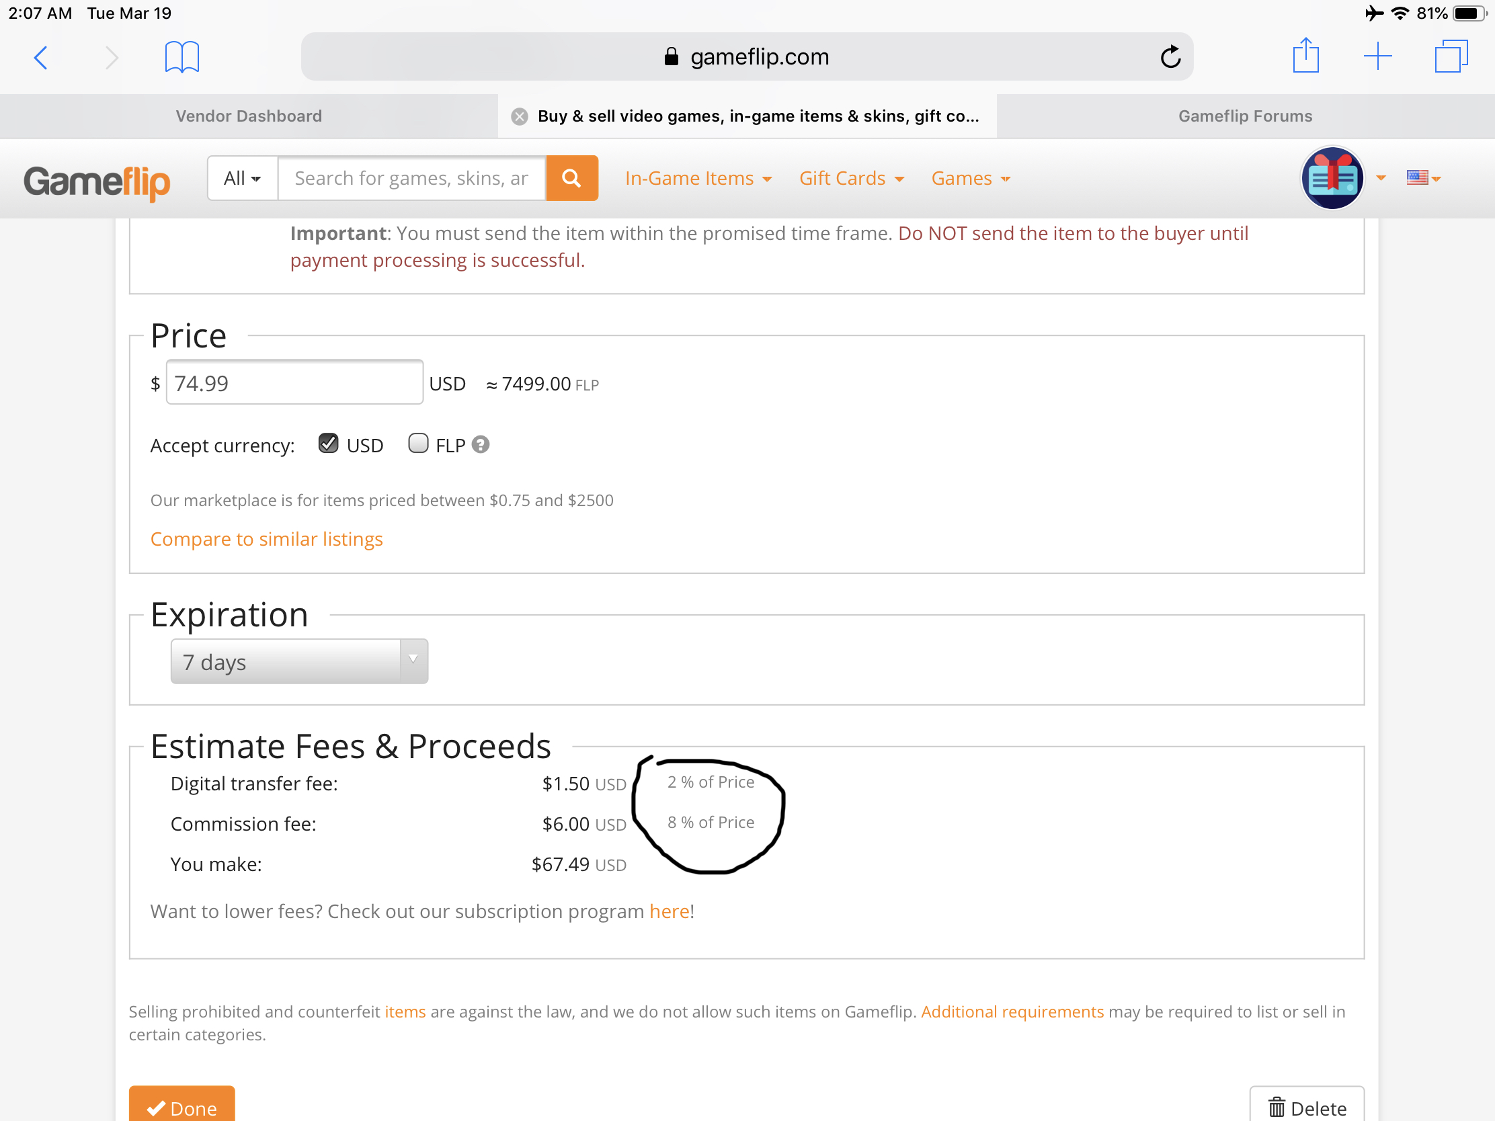This screenshot has width=1495, height=1121.
Task: Click the Delete trash button
Action: click(1306, 1106)
